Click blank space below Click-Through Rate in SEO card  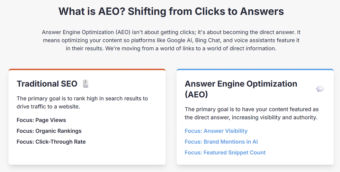(x=87, y=155)
